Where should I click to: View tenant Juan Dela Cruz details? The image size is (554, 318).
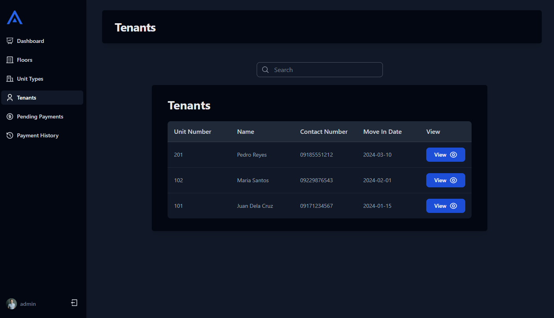[x=446, y=206]
